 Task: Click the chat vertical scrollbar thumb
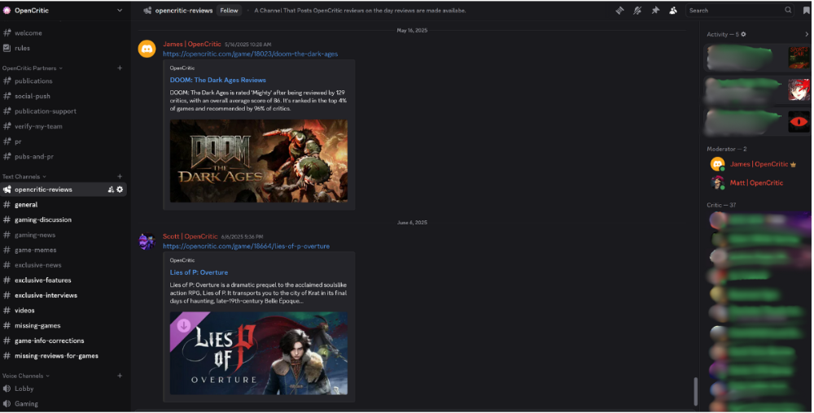click(696, 392)
